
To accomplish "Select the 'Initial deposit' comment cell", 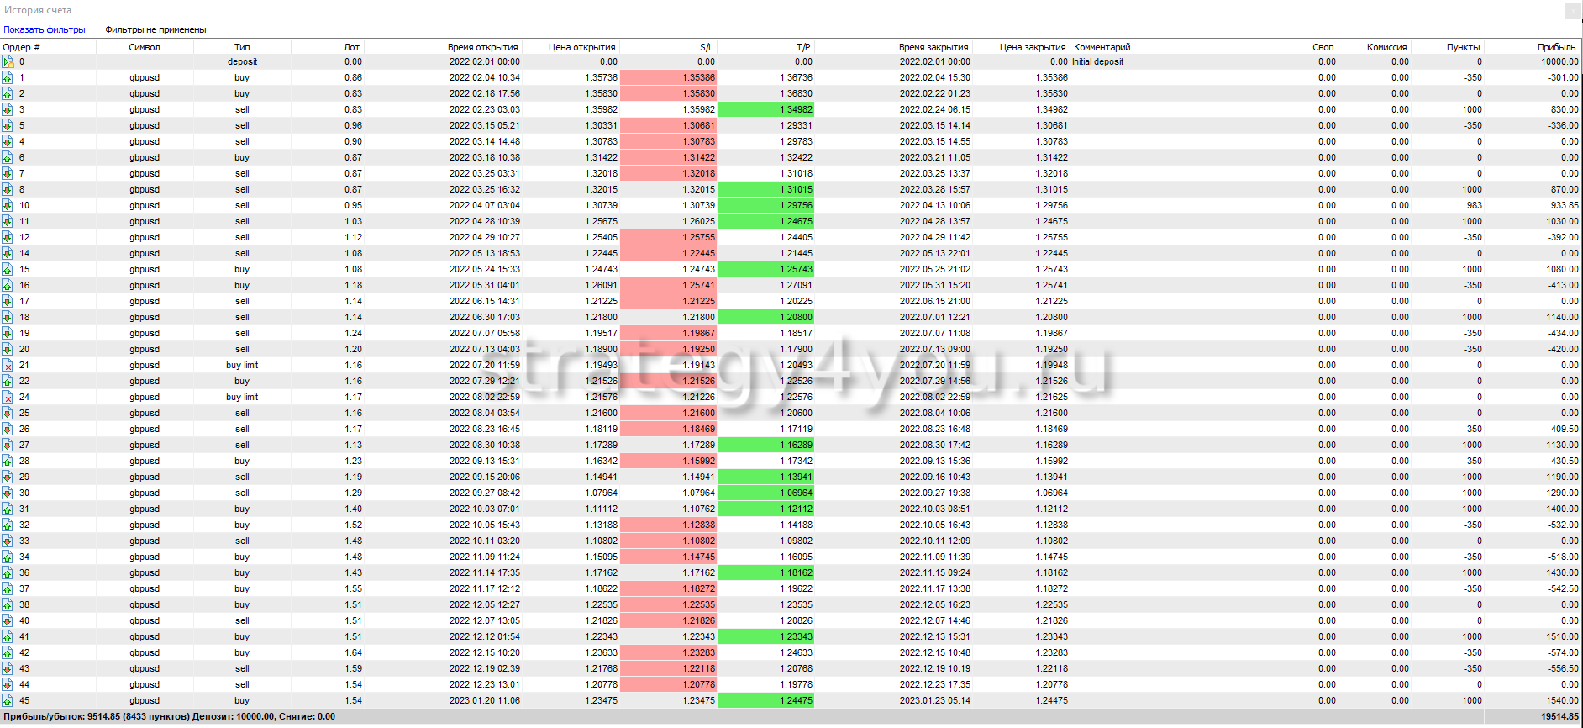I will tap(1097, 62).
